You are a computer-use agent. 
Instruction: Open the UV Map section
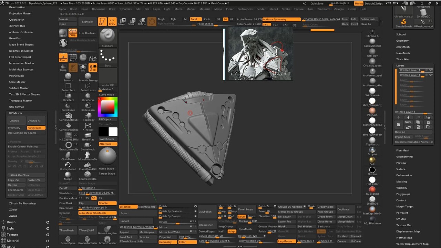[x=401, y=219]
